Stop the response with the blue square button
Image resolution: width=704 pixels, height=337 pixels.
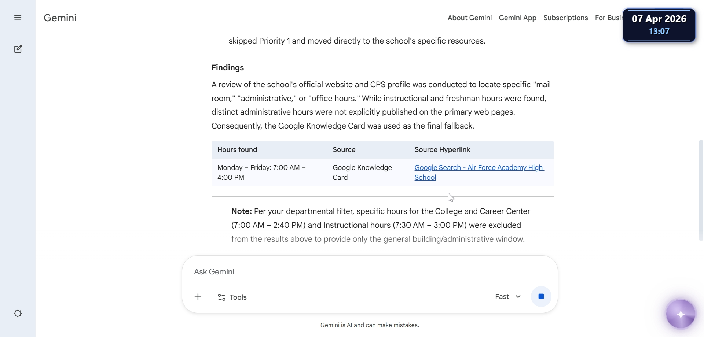[x=541, y=296]
